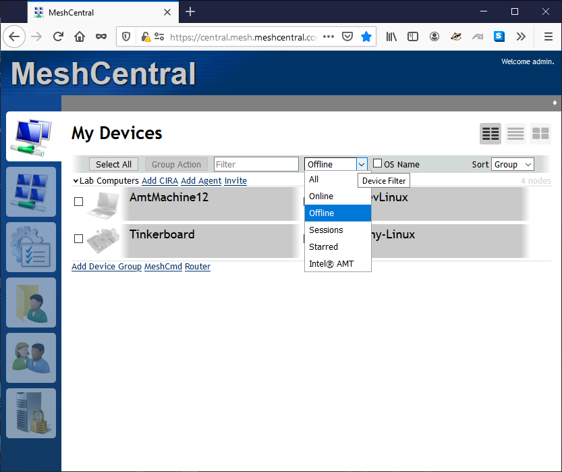Open My Events via the gear checklist icon
Viewport: 562px width, 472px height.
click(x=31, y=247)
